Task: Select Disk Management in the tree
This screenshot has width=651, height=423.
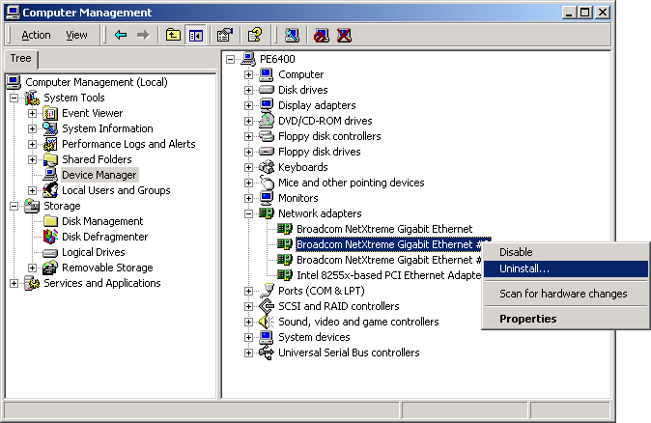Action: tap(102, 221)
